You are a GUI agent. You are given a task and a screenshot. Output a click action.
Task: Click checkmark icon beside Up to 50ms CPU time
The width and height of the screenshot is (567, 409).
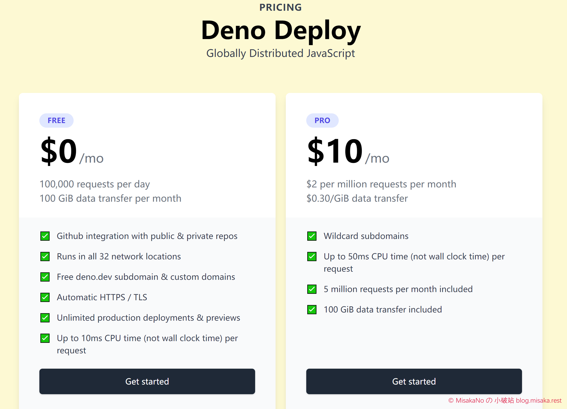[x=312, y=256]
